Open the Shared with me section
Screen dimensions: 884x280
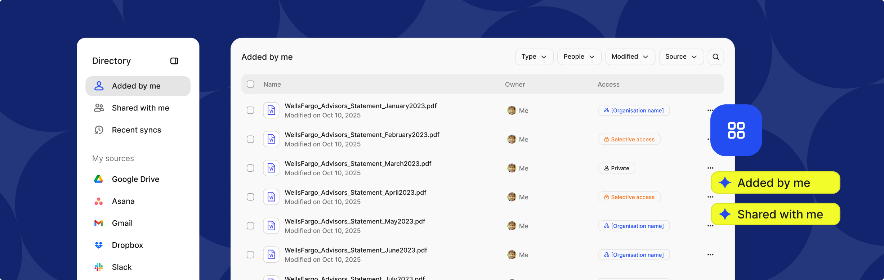click(x=140, y=108)
